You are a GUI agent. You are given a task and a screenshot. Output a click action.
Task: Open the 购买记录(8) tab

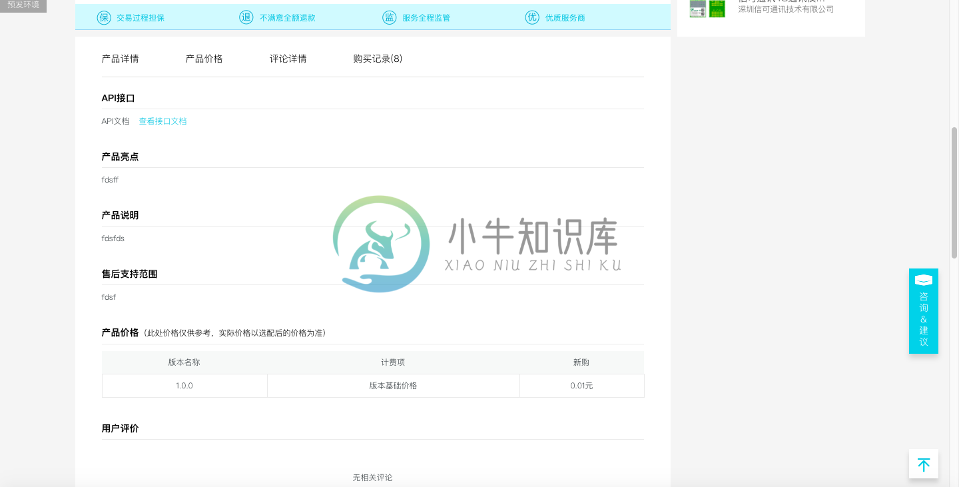click(x=378, y=59)
